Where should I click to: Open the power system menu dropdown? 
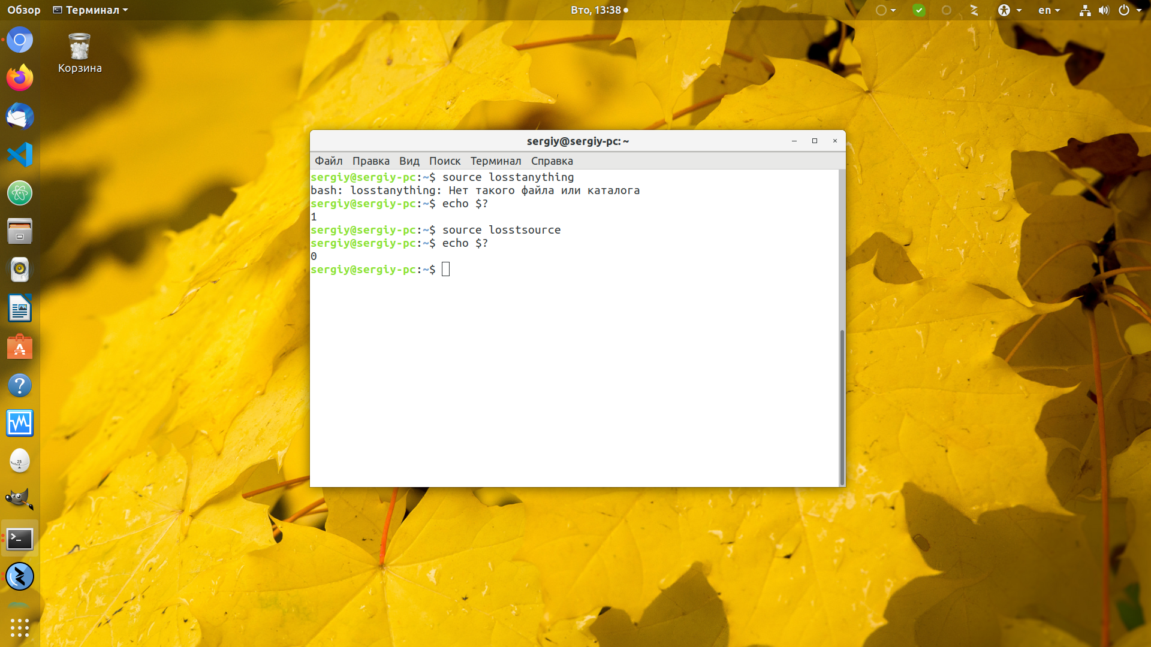coord(1129,10)
